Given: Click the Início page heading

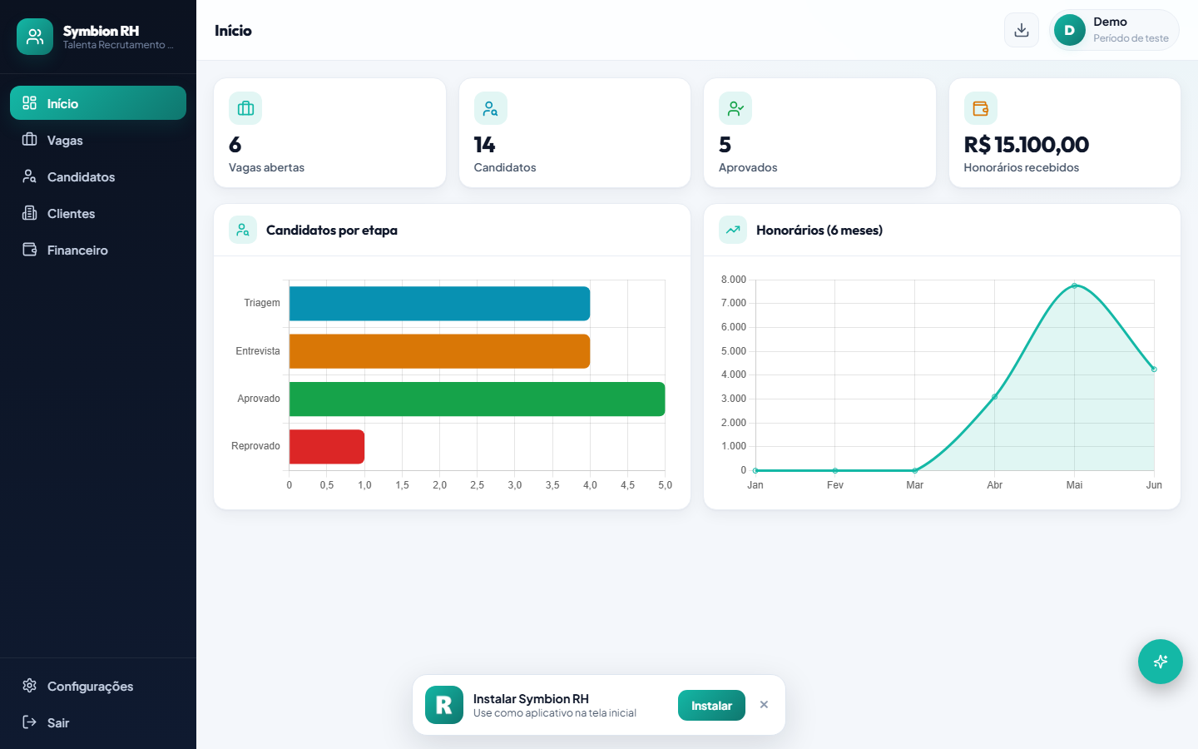Looking at the screenshot, I should click(233, 31).
